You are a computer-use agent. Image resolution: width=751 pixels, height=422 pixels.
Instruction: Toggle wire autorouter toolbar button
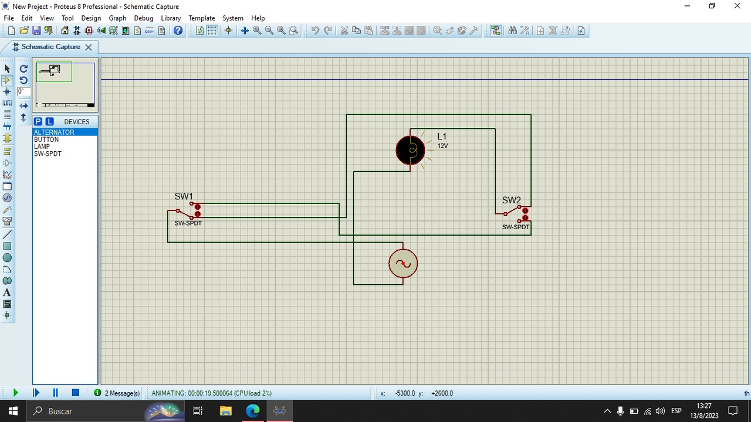tap(496, 30)
